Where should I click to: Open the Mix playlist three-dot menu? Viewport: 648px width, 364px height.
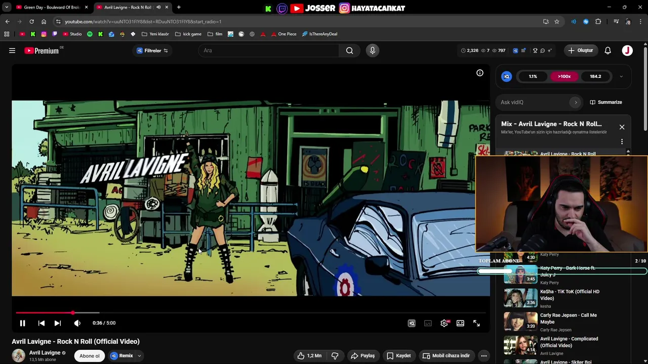click(x=622, y=142)
